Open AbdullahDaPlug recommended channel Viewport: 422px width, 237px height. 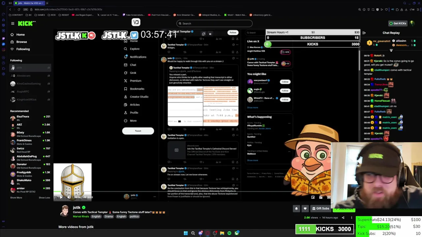click(30, 158)
